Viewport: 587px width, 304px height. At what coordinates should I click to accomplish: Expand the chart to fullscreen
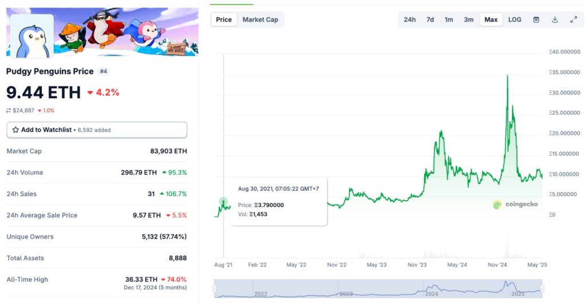[573, 20]
